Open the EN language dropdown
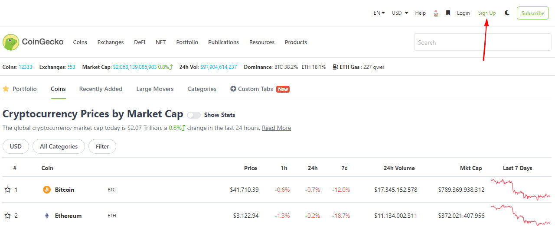 coord(379,13)
